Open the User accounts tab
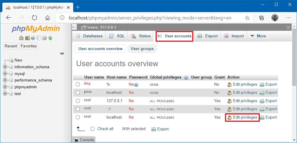Viewport: 297px width, 143px height. click(174, 36)
